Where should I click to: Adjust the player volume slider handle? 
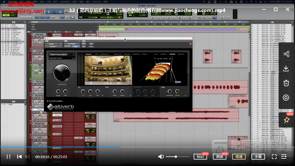coord(176,157)
